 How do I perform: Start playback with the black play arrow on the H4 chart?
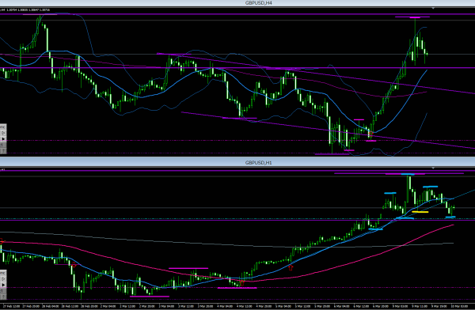(4, 138)
